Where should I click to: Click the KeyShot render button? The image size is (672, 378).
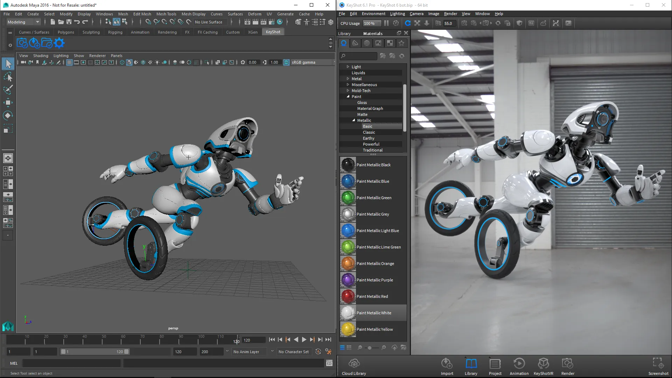coord(568,364)
